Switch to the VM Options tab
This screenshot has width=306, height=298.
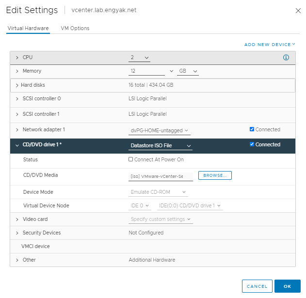click(x=75, y=28)
